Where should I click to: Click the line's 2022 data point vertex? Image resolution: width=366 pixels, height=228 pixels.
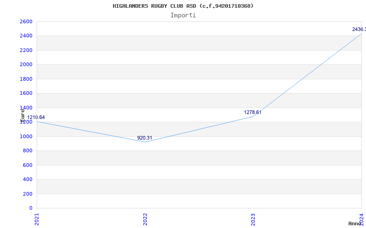[145, 142]
